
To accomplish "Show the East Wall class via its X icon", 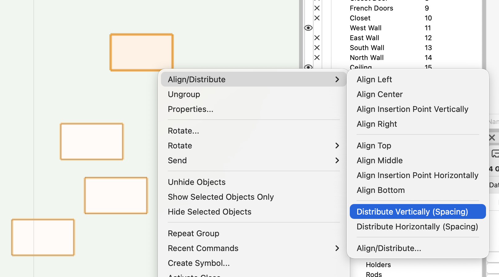I will (x=317, y=38).
